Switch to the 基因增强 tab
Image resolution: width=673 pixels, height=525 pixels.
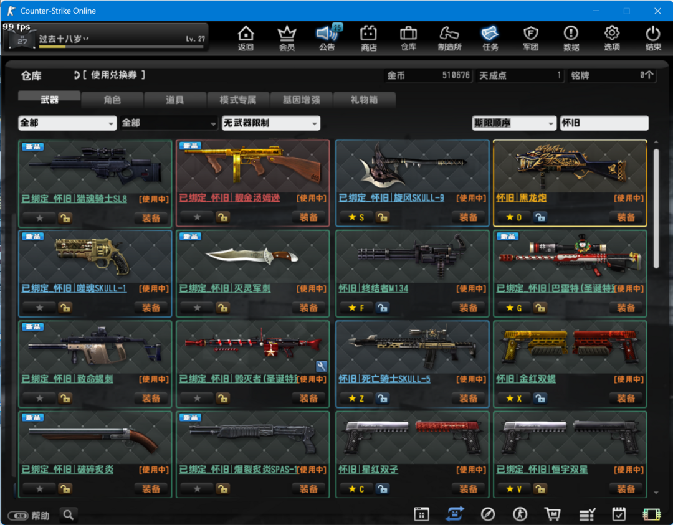tap(301, 100)
